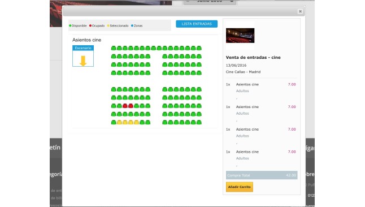Choose the green seat immediately left of the red seats

(x=119, y=106)
